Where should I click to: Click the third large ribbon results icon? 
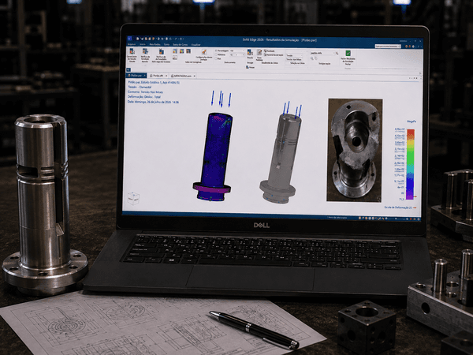pyautogui.click(x=162, y=51)
